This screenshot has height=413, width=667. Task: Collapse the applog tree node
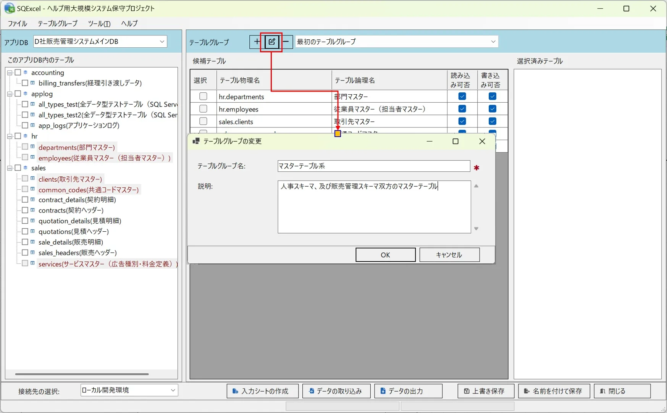click(x=10, y=94)
